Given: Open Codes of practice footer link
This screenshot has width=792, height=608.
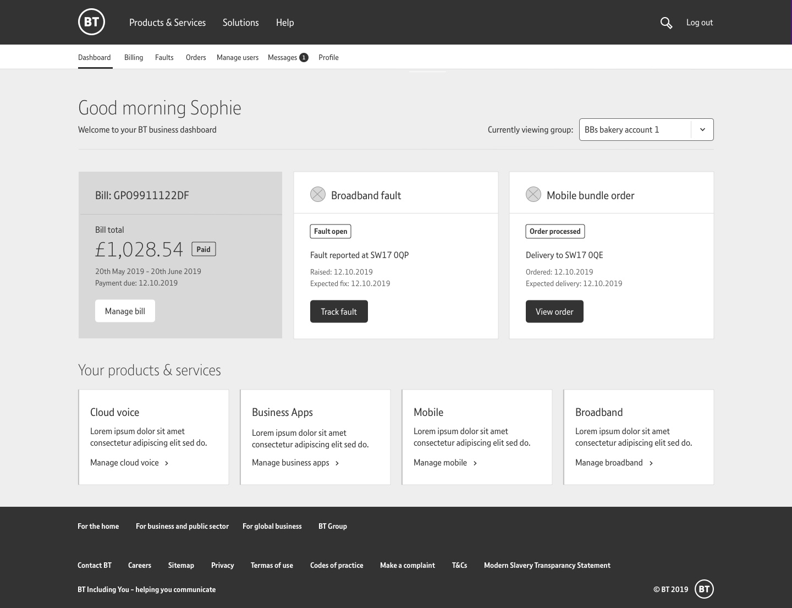Looking at the screenshot, I should pos(337,565).
